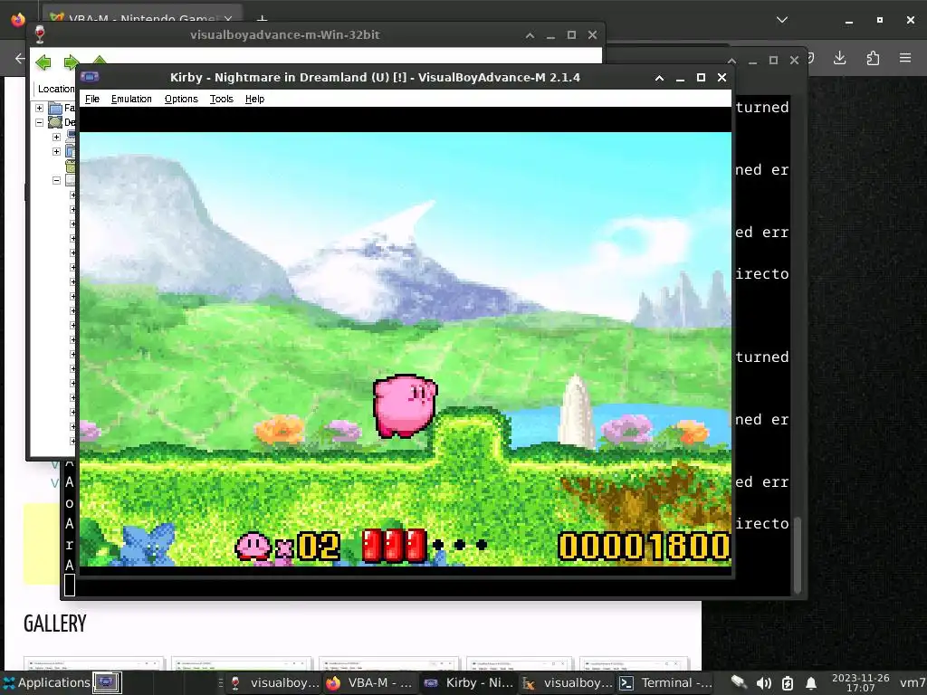Select the De... desktop icon in tree

(55, 122)
